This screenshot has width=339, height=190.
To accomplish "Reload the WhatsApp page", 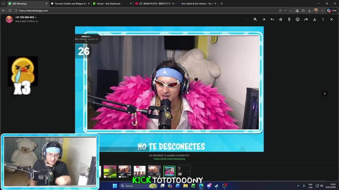I will tap(10, 11).
